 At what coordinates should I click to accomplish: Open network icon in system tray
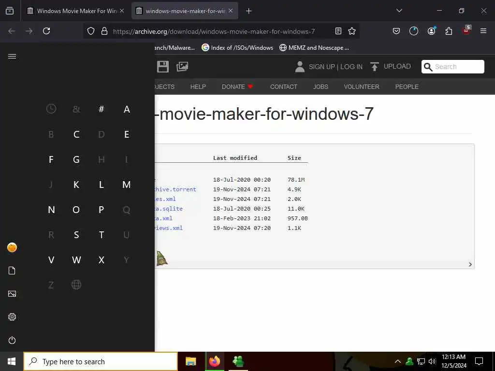coord(421,361)
